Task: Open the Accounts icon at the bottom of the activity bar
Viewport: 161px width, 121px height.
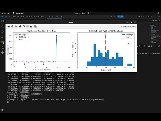Action: [x=3, y=110]
